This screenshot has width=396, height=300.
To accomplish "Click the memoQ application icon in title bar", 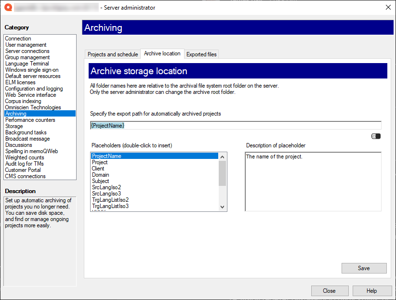I will (7, 7).
